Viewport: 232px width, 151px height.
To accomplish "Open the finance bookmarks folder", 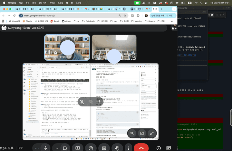I will pyautogui.click(x=150, y=21).
